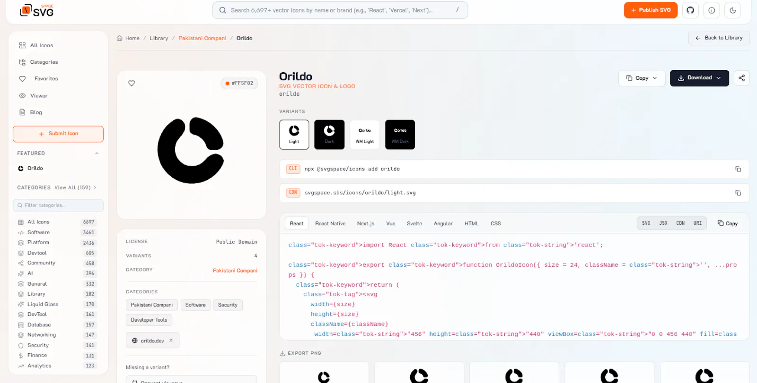The image size is (757, 383).
Task: Open the Networking category
Action: (x=57, y=335)
